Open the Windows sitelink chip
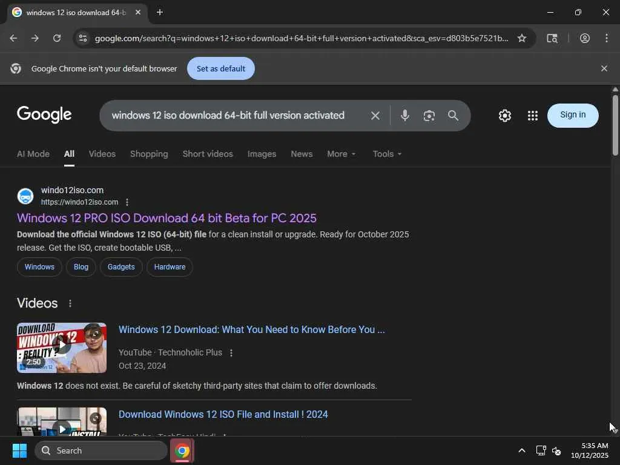The width and height of the screenshot is (620, 465). tap(39, 267)
